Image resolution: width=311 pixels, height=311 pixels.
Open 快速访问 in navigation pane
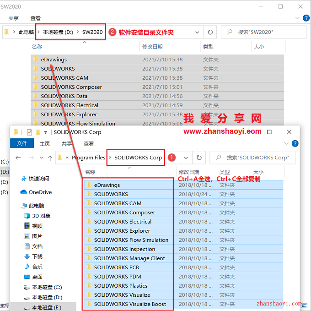35,179
